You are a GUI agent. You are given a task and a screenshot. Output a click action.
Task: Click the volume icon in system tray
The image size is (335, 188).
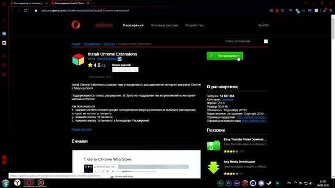pos(311,183)
